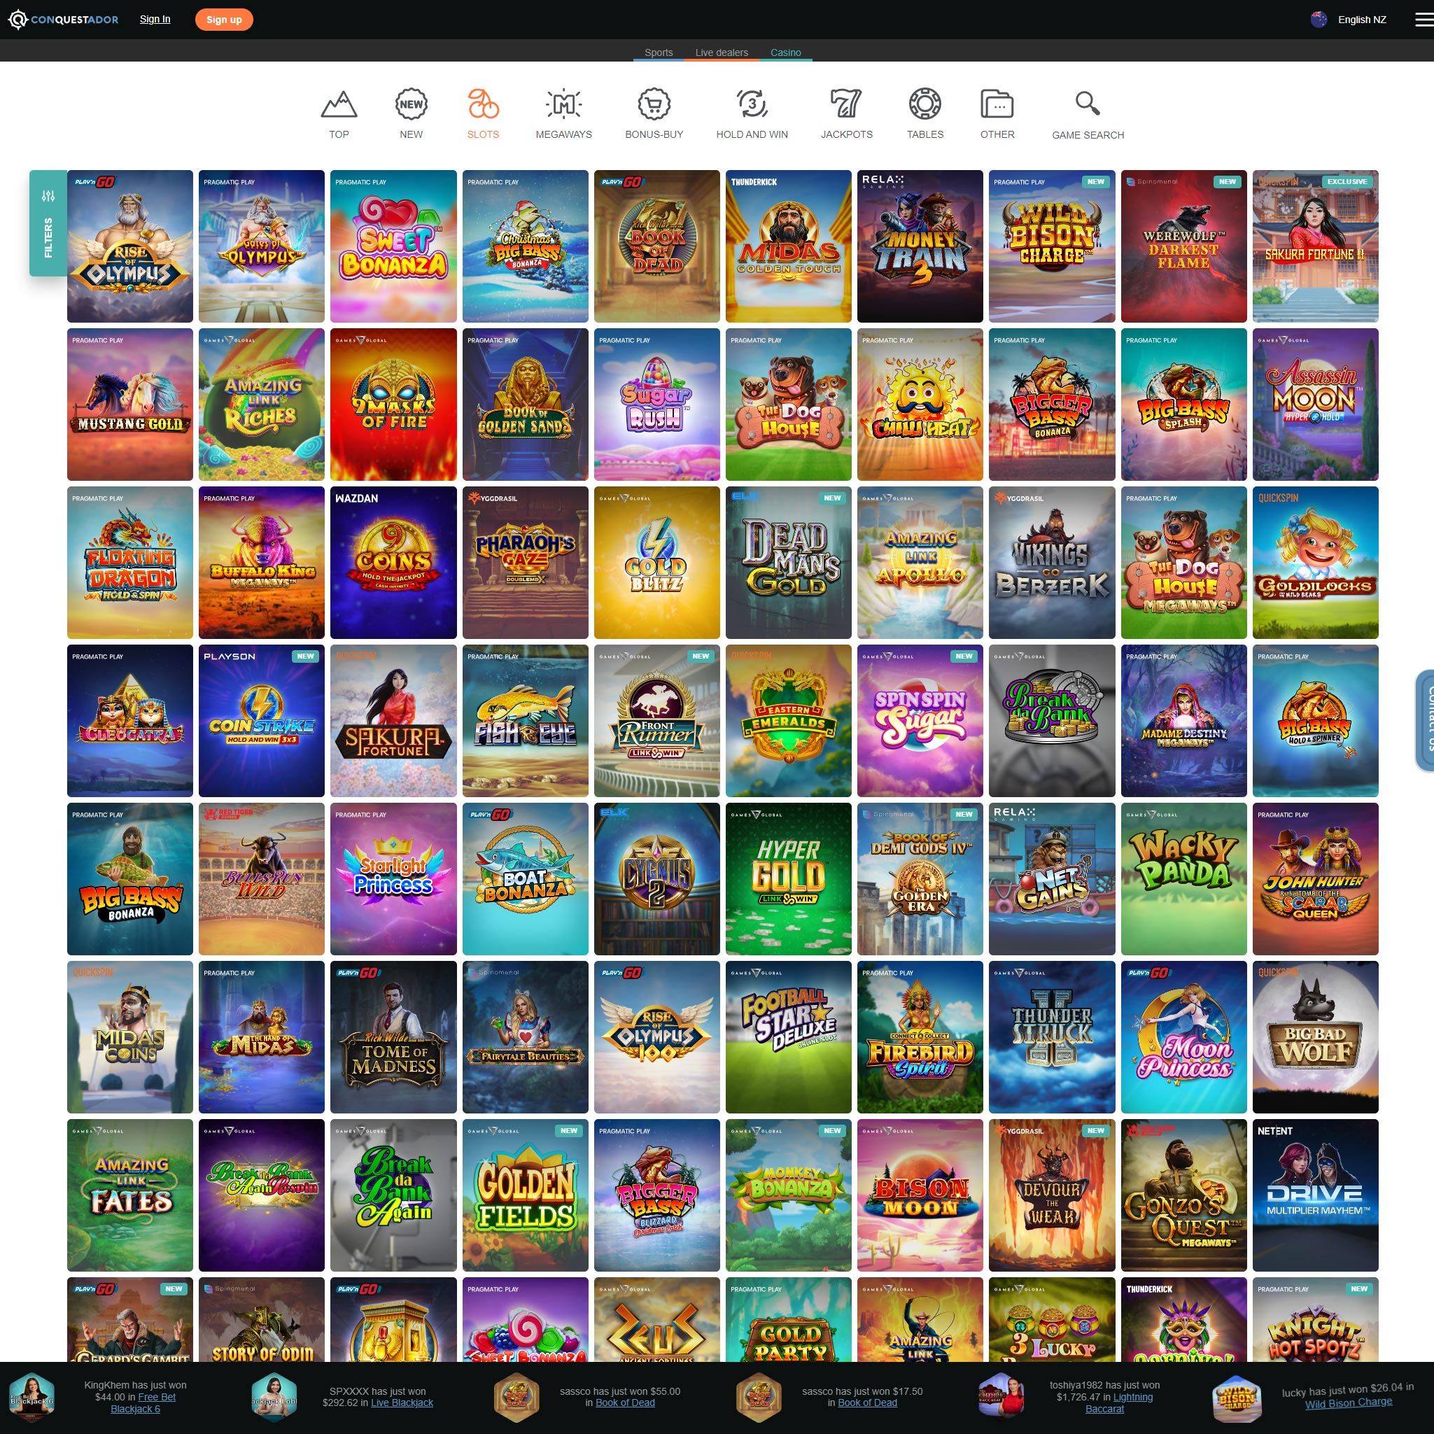Launch the Money Train 3 game tile
1434x1434 pixels.
point(920,246)
